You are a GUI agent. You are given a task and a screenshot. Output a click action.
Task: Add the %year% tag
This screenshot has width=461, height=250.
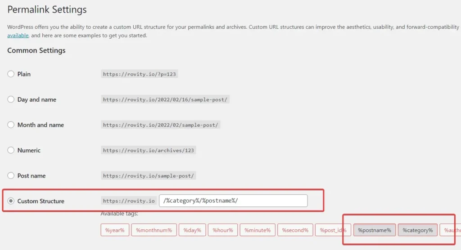coord(115,230)
